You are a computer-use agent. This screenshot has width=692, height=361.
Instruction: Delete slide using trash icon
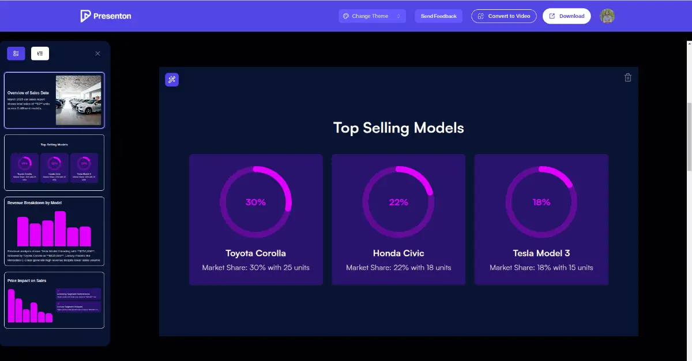pos(628,78)
